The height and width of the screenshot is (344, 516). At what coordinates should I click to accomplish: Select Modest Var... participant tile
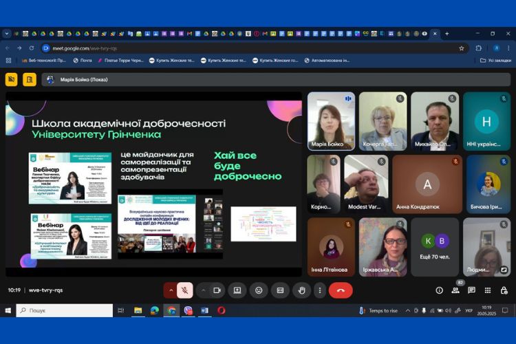coord(366,184)
